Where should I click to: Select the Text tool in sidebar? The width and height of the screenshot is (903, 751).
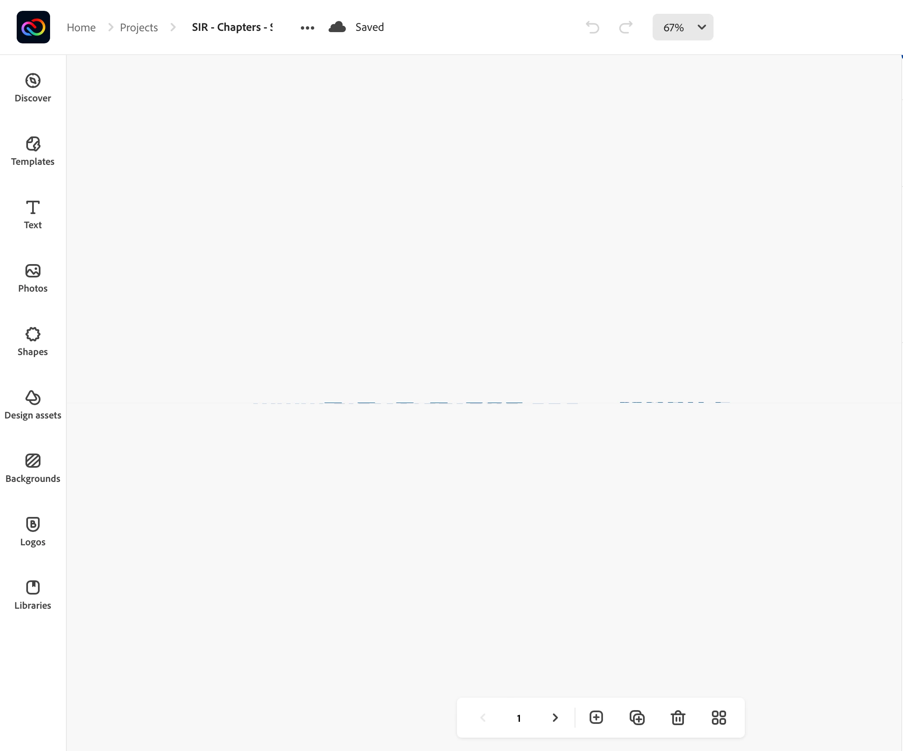(x=33, y=214)
